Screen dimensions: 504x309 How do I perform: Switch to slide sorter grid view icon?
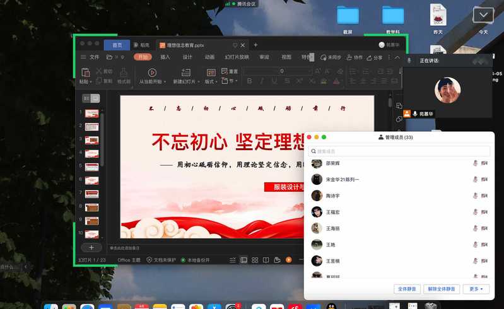point(255,260)
